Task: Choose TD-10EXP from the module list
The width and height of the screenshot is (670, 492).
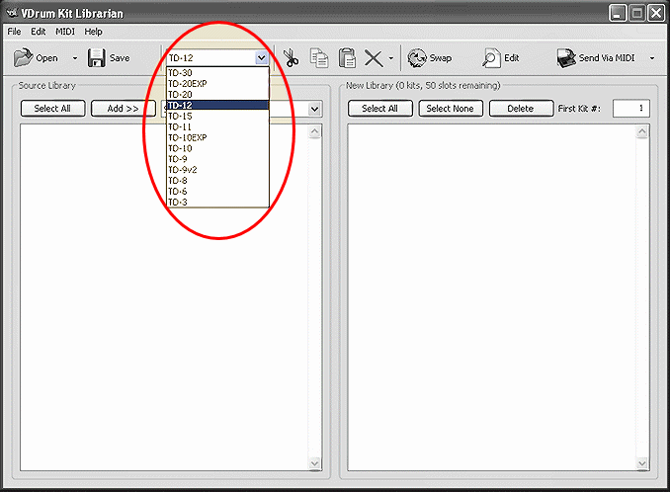Action: point(217,137)
